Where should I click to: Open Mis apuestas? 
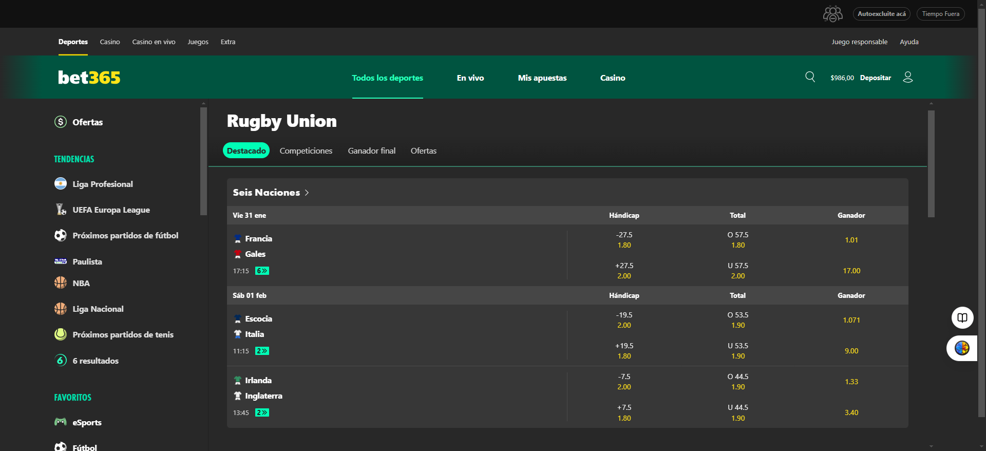542,78
